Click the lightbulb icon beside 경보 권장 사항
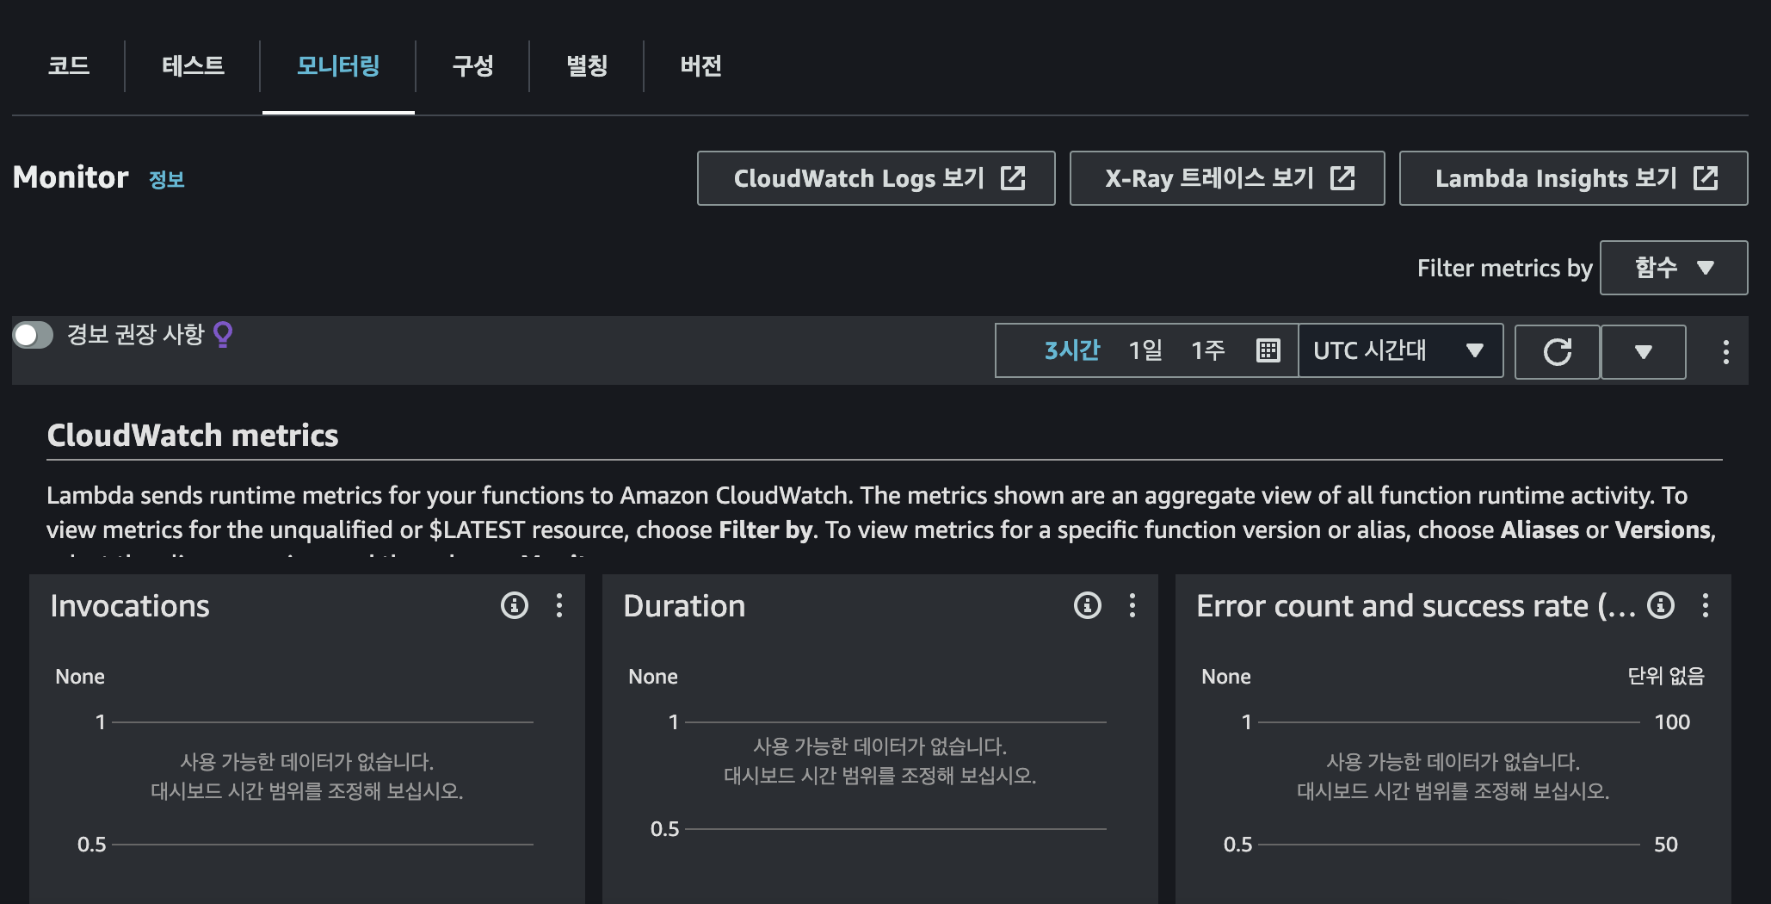The width and height of the screenshot is (1771, 904). [x=223, y=334]
